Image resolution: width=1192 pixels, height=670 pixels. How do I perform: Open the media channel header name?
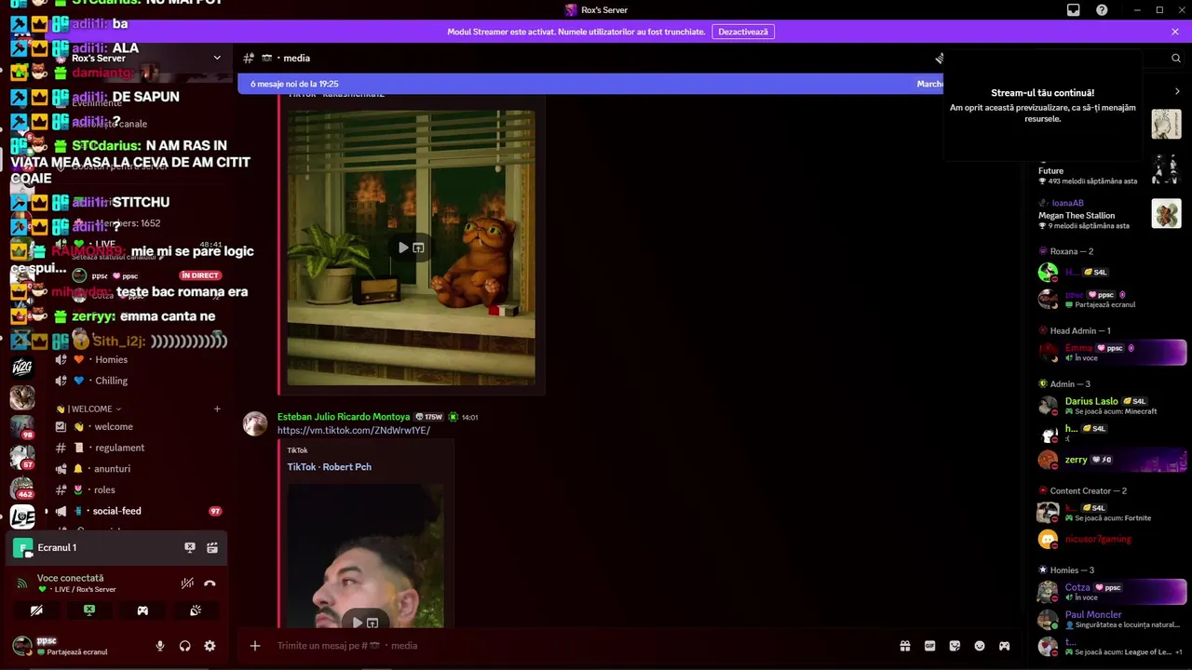click(297, 58)
